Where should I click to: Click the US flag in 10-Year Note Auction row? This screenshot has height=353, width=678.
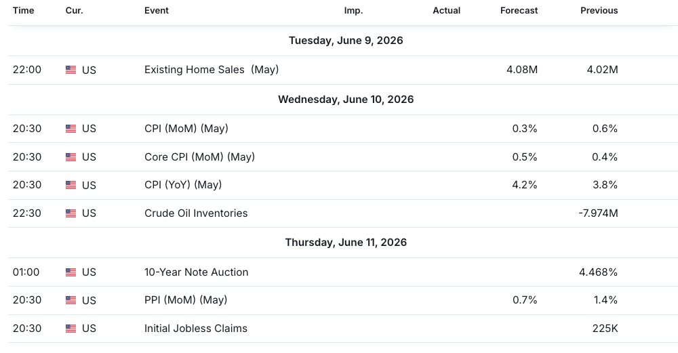click(71, 272)
